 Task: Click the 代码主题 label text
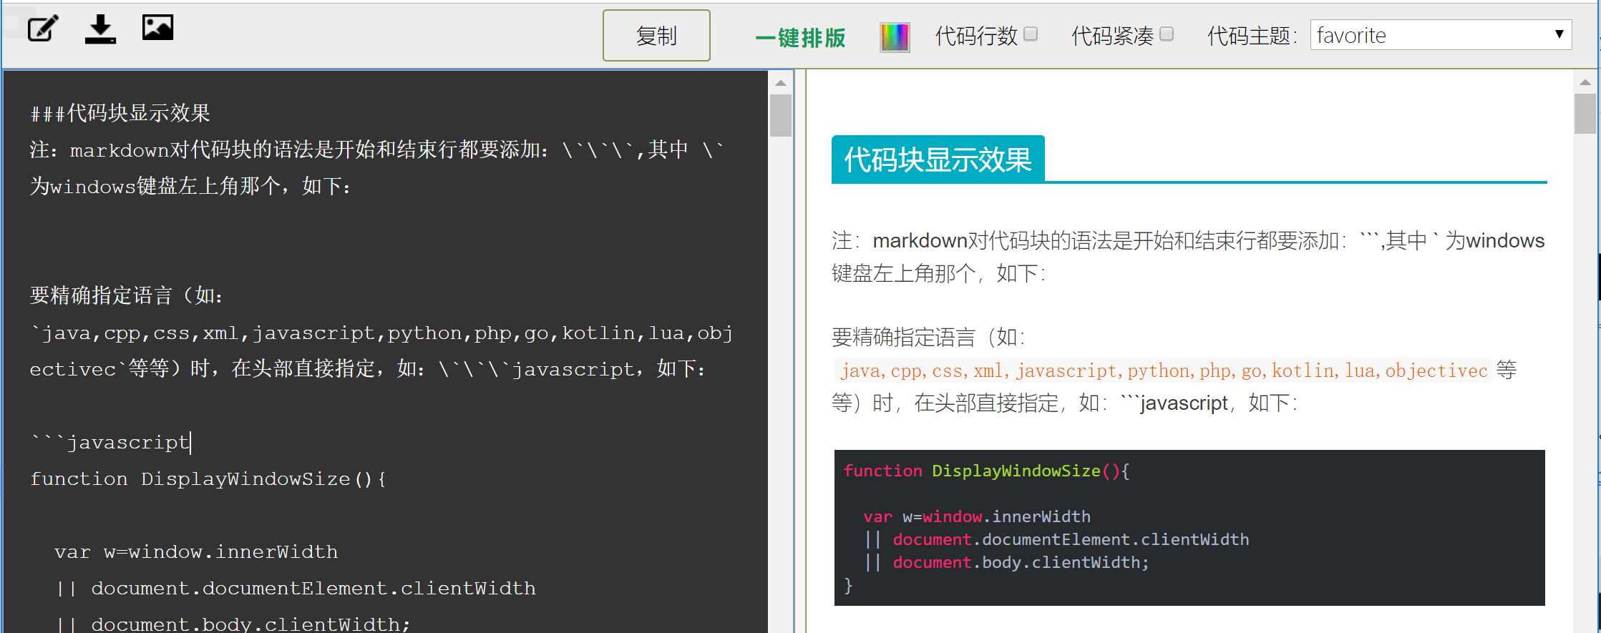pyautogui.click(x=1252, y=36)
